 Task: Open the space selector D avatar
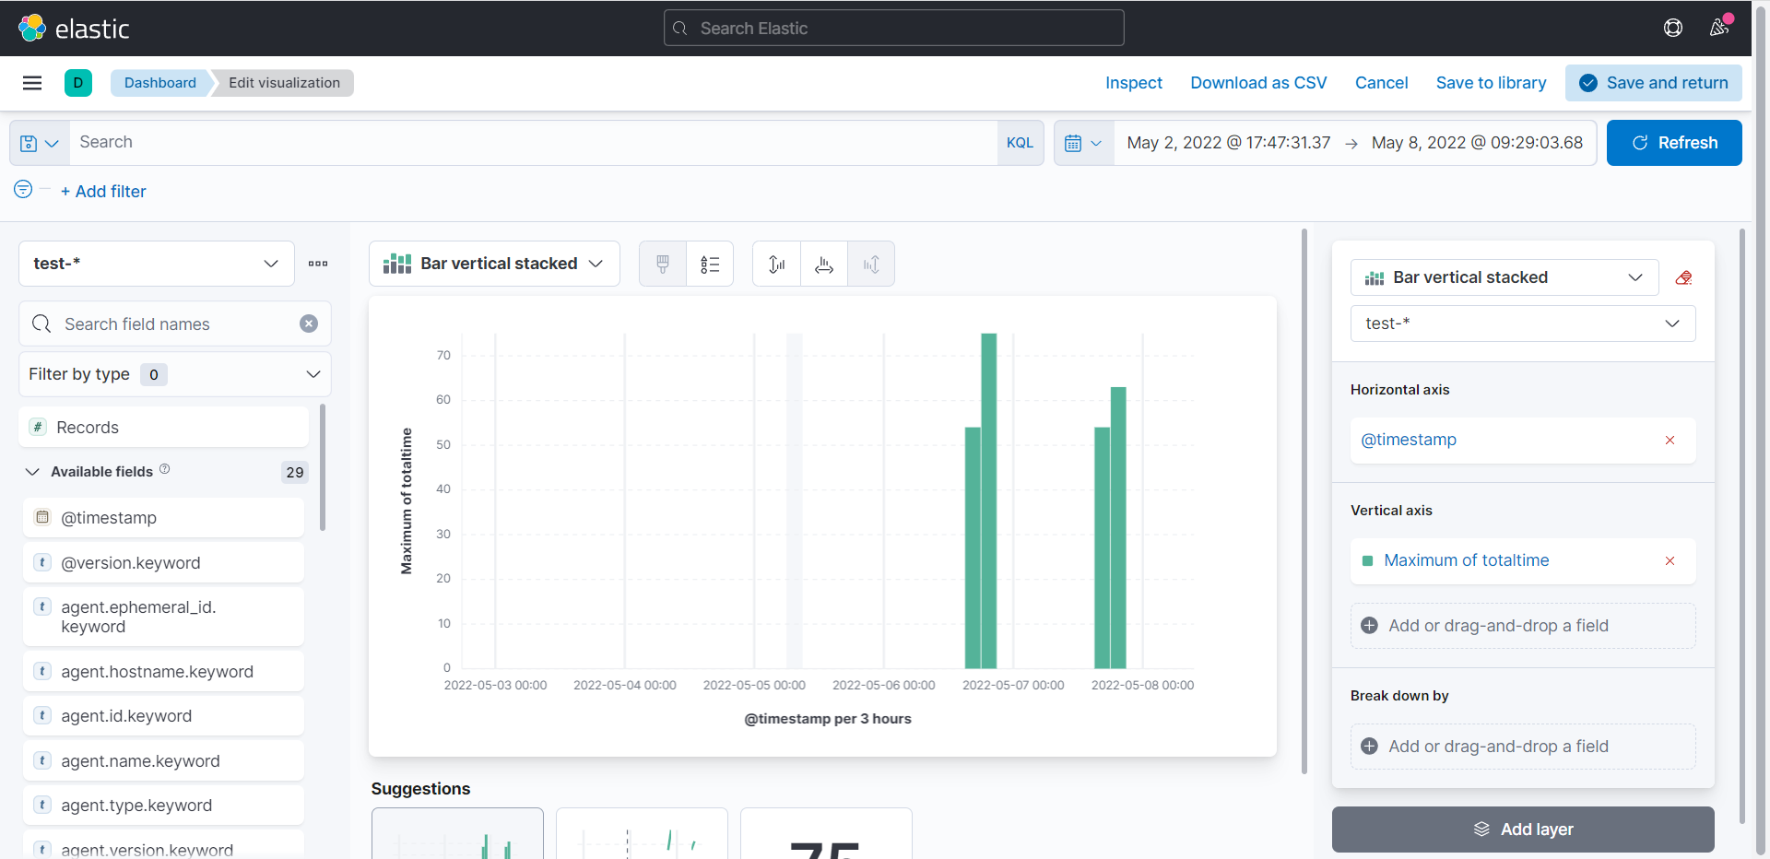[x=78, y=83]
